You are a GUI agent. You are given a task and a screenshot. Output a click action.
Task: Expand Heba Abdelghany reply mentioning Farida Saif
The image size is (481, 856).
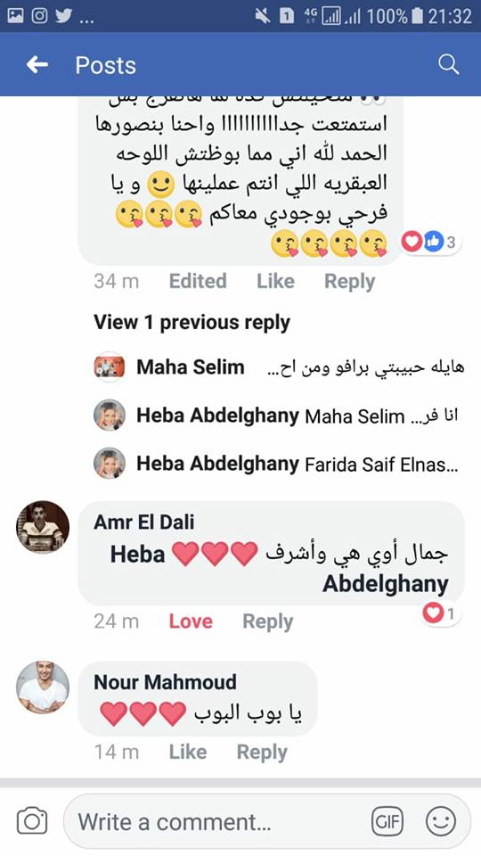point(275,464)
